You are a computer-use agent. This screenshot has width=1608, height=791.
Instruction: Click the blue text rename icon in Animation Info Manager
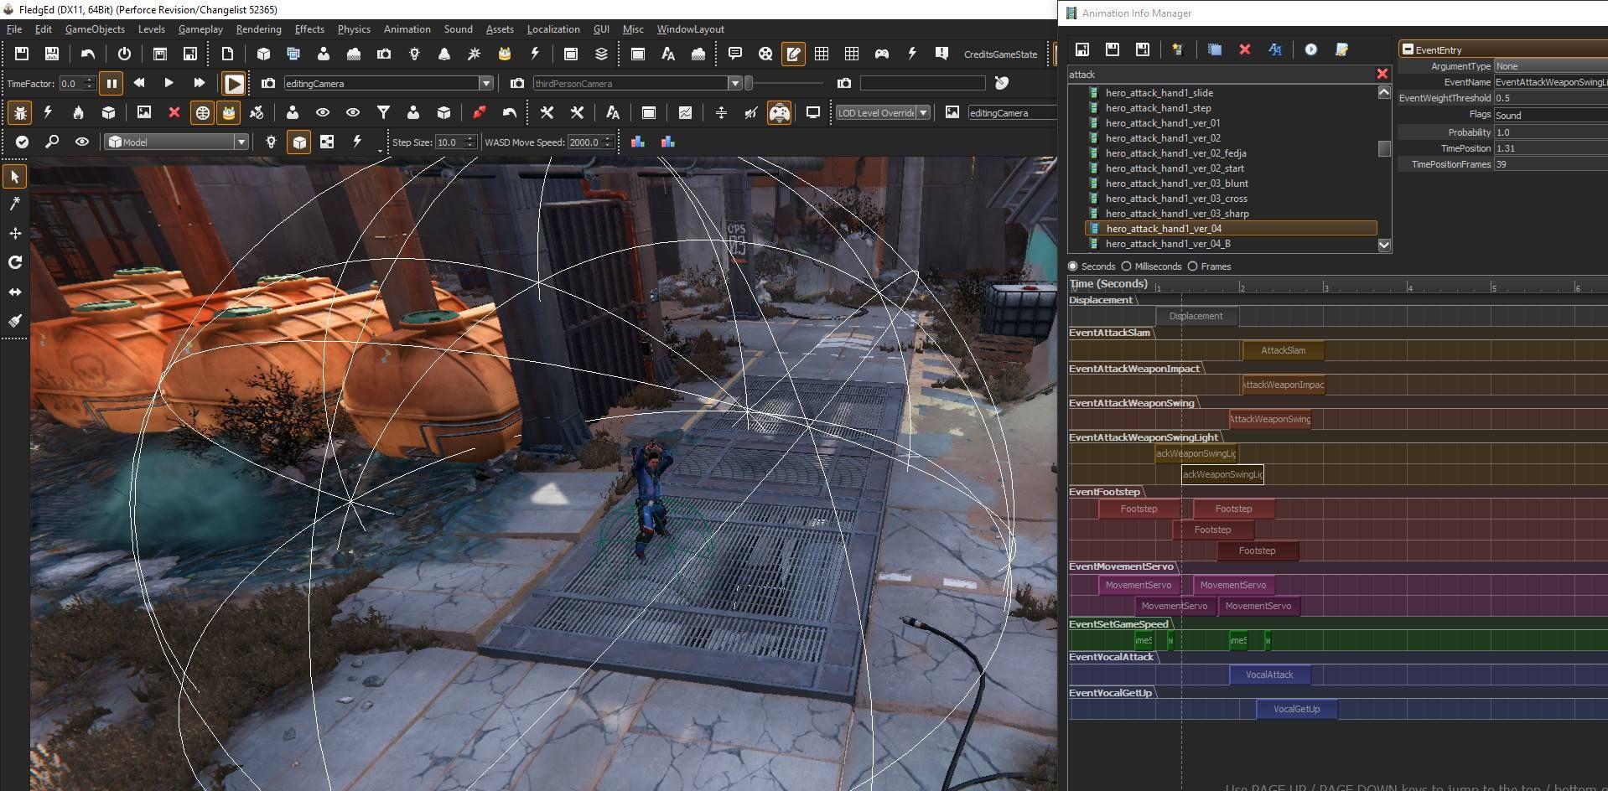[x=1275, y=49]
